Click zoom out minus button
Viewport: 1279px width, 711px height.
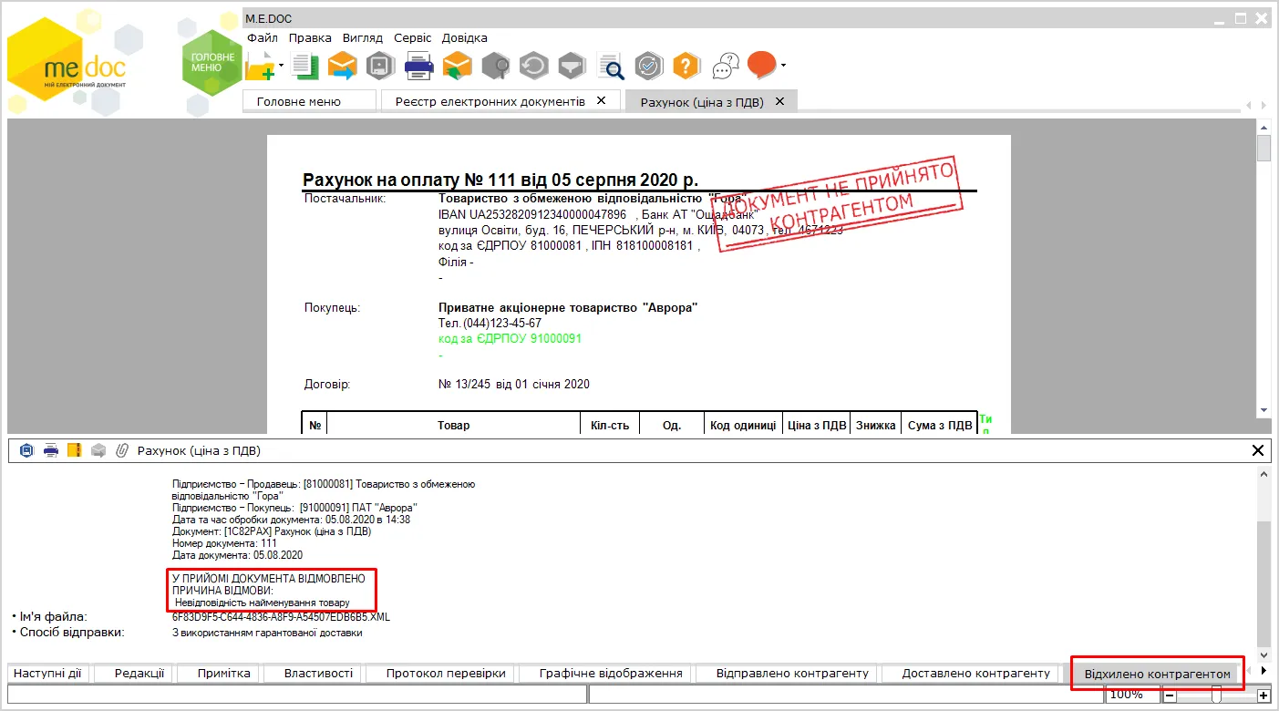1170,696
